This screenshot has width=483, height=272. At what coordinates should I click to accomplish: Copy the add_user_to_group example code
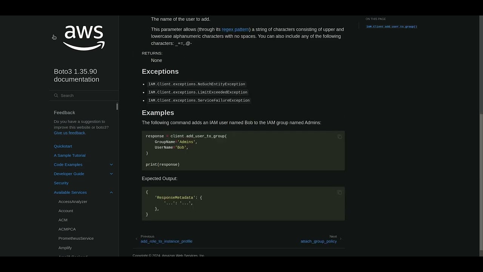[x=339, y=137]
